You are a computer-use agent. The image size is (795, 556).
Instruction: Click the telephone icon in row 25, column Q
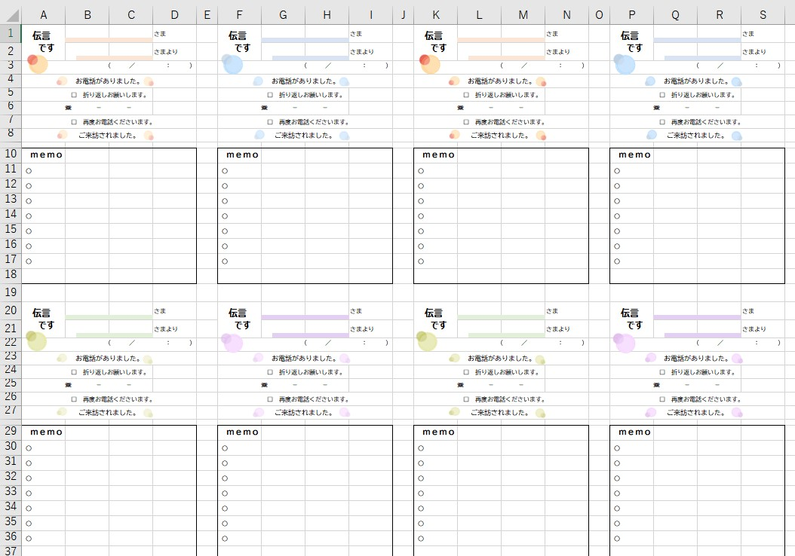657,385
